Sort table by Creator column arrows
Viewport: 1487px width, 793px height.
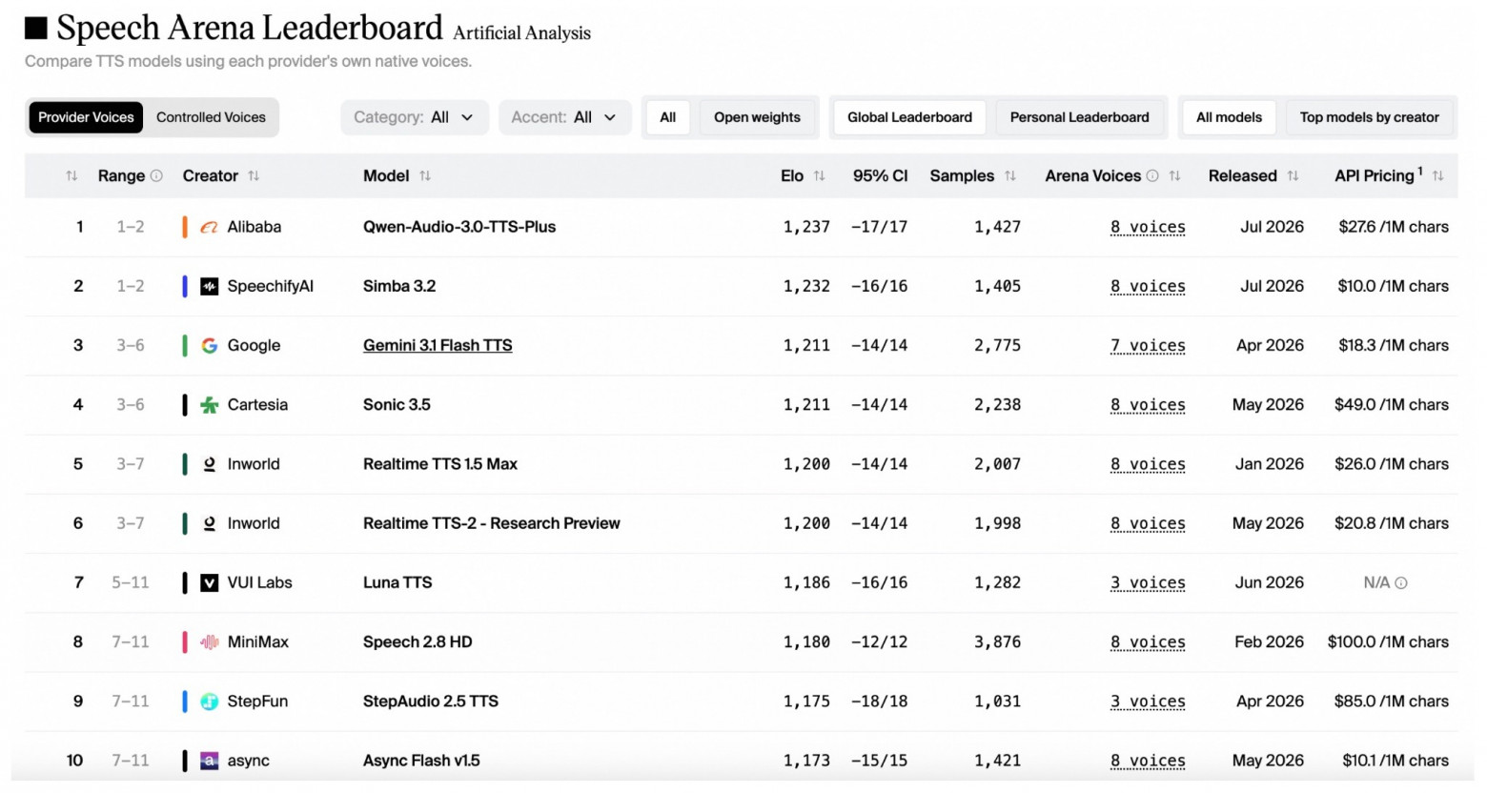coord(254,175)
